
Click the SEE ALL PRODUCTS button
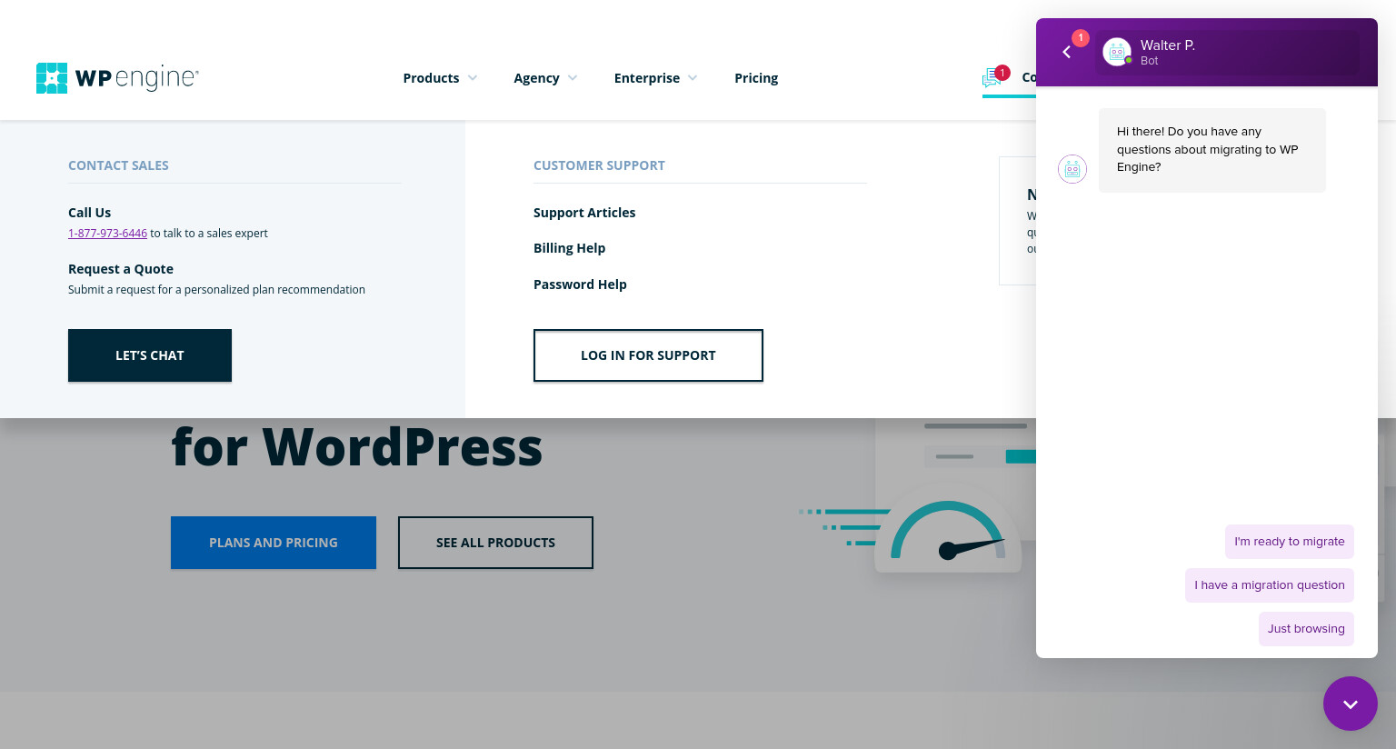(495, 543)
